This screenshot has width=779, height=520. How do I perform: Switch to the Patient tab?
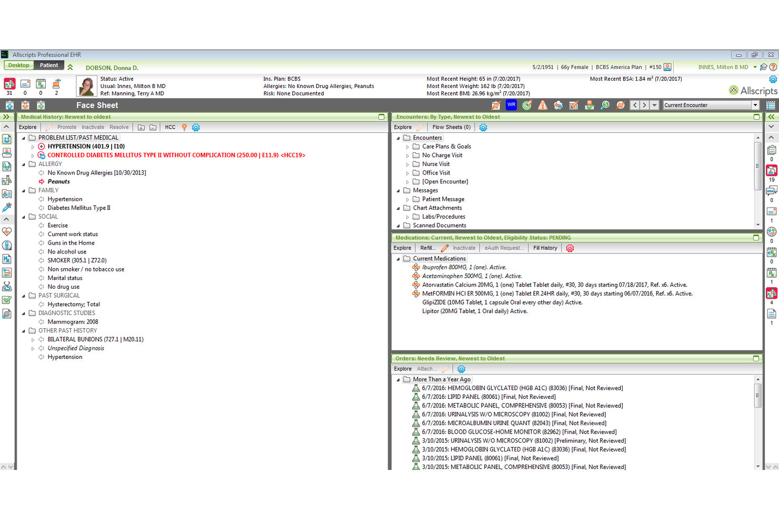pos(49,65)
